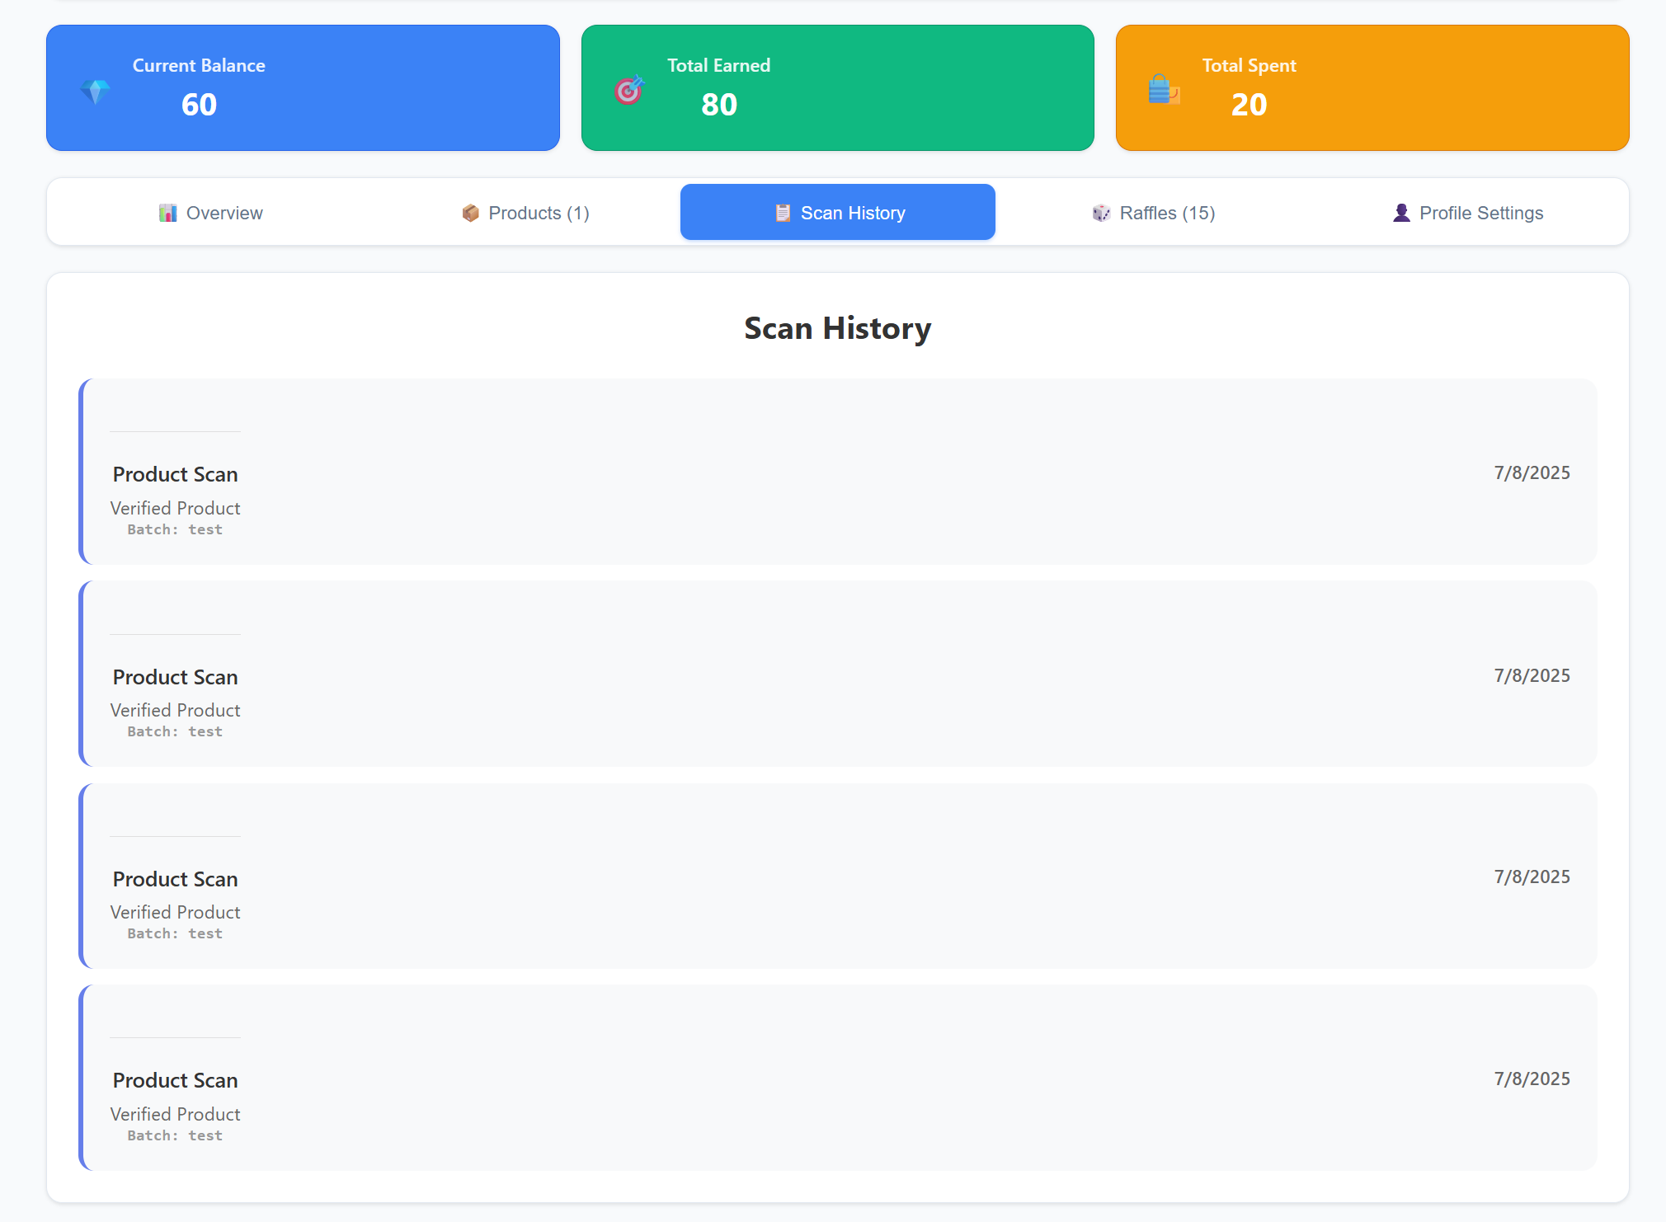Click the Total Earned value 80
Image resolution: width=1666 pixels, height=1222 pixels.
pyautogui.click(x=719, y=105)
